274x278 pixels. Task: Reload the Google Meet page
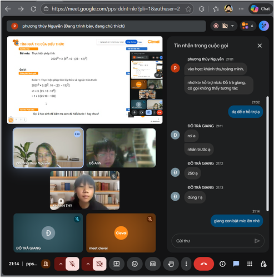[x=33, y=9]
